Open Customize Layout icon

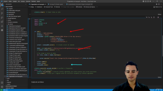pyautogui.click(x=150, y=1)
